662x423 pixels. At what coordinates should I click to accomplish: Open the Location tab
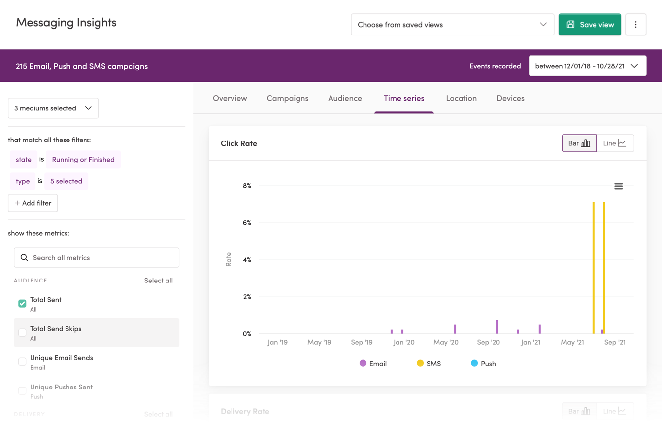pos(461,98)
